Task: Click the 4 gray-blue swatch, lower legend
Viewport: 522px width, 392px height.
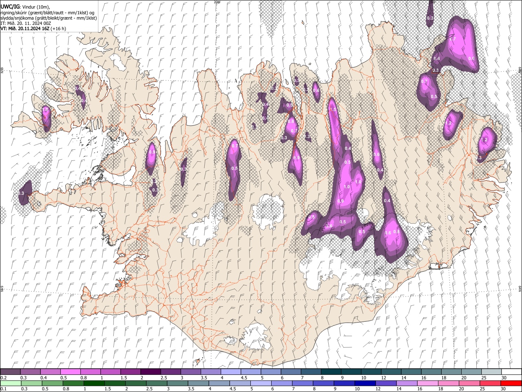Action: click(x=219, y=383)
